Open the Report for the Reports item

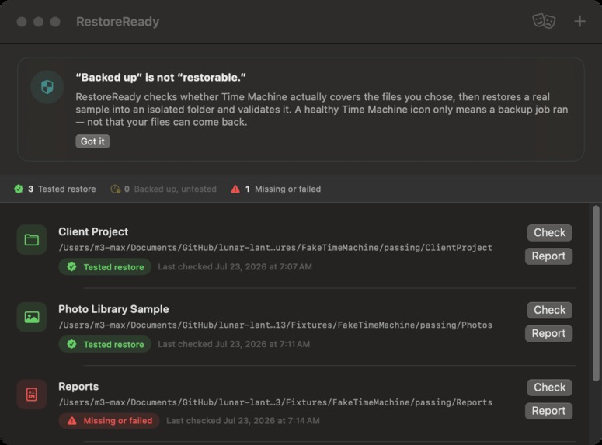[x=548, y=411]
